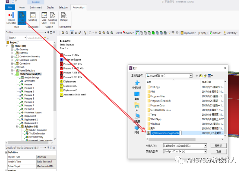Open the look-in drive dropdown

[191, 76]
